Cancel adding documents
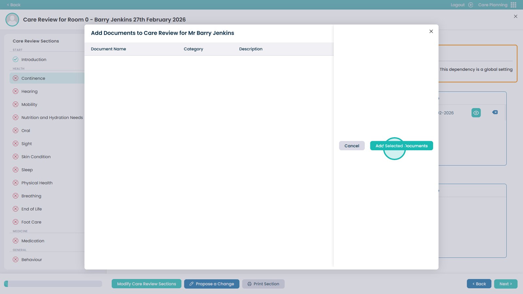 352,146
